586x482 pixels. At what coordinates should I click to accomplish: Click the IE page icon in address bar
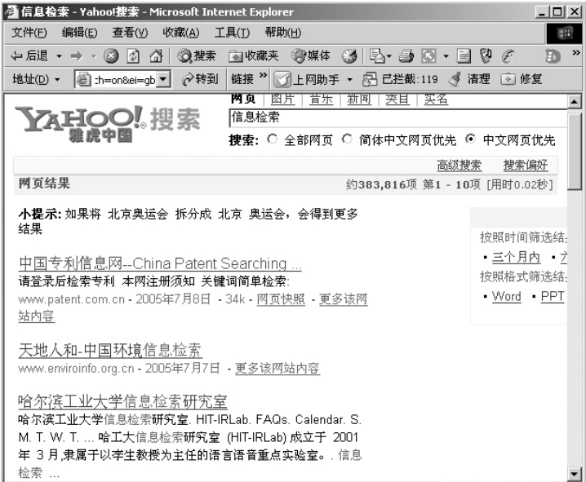point(83,80)
